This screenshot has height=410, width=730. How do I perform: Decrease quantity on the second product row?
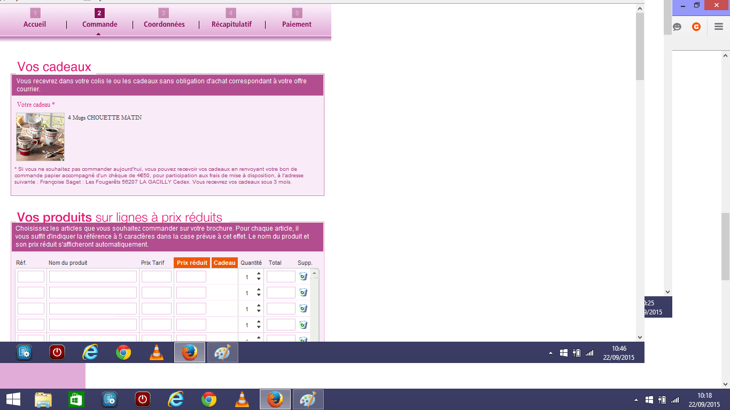[259, 295]
